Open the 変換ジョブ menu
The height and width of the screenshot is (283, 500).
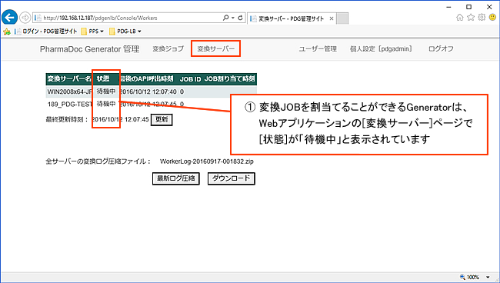(168, 48)
